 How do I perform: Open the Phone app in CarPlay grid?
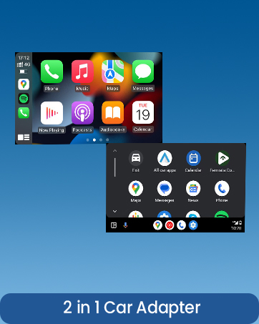(x=52, y=72)
